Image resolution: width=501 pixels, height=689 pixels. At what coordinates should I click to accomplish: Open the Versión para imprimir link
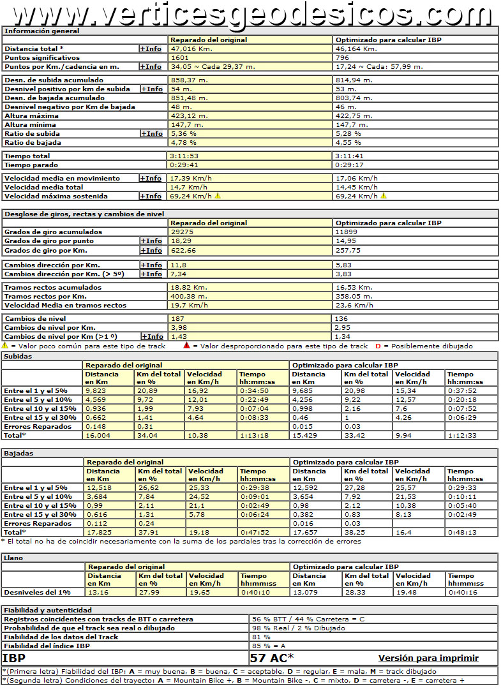(428, 658)
